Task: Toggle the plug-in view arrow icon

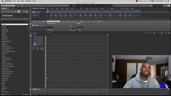Action: click(30, 24)
